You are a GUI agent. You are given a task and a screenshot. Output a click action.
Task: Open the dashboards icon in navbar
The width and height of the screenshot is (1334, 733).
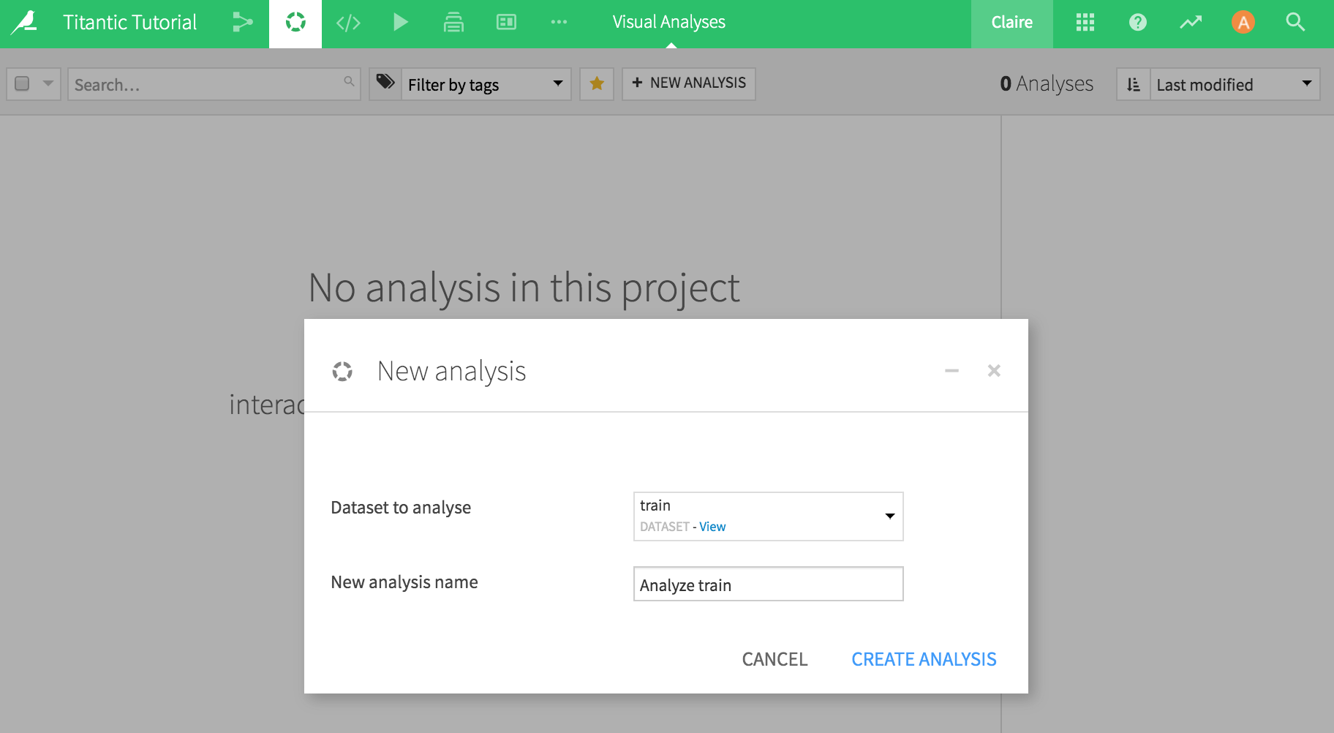[x=506, y=22]
